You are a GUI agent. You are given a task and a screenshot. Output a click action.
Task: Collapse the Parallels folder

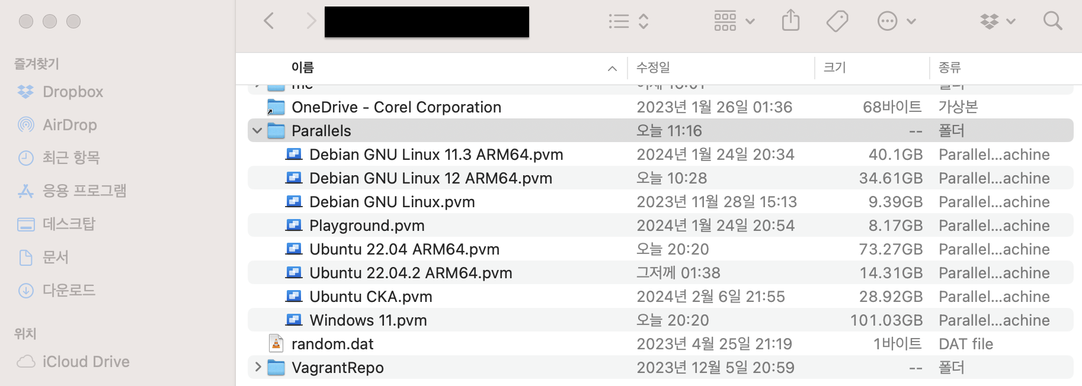[257, 131]
